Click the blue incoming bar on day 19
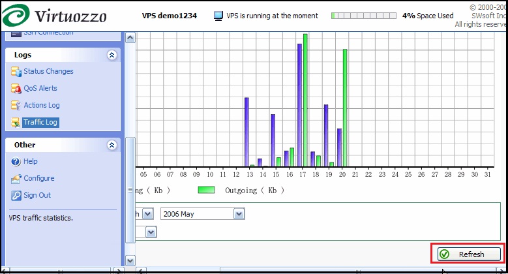The height and width of the screenshot is (274, 508). [x=326, y=136]
